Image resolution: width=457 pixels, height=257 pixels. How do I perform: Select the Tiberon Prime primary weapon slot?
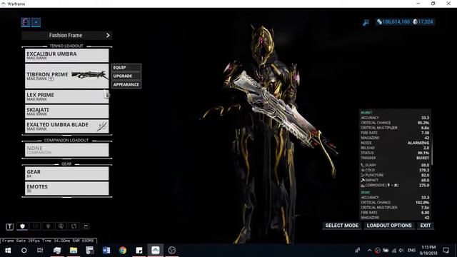point(66,76)
